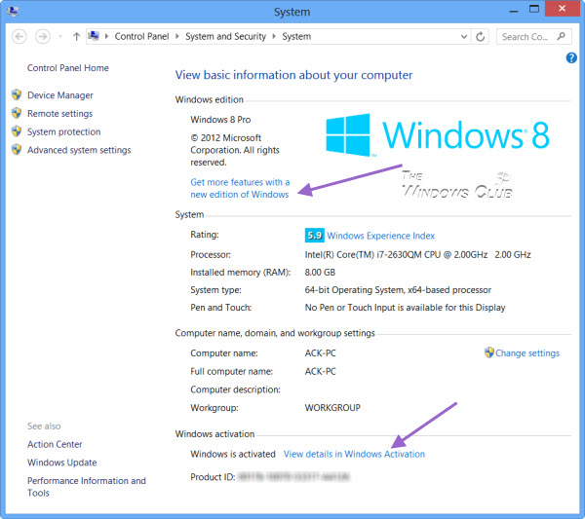
Task: Click the 8.00 GB installed memory value
Action: point(320,273)
